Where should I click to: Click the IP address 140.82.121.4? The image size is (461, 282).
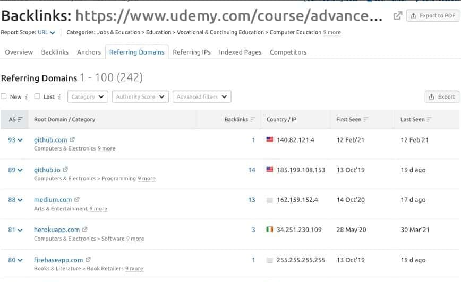[295, 140]
